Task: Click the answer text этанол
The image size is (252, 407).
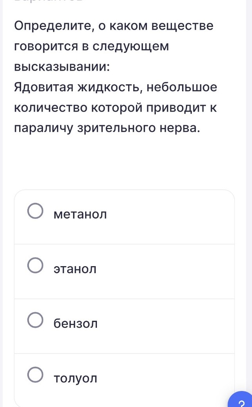Action: (x=75, y=268)
